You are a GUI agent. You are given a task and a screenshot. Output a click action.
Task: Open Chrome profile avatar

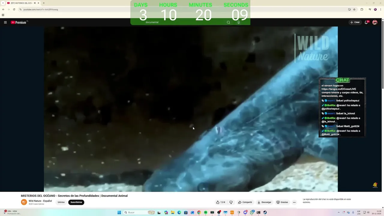(x=375, y=9)
